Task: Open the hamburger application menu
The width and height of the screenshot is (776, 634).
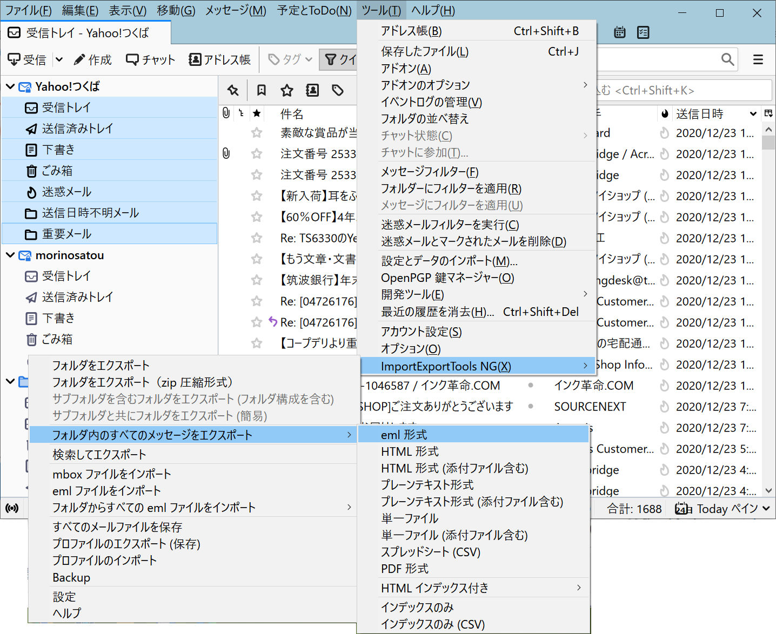Action: [x=758, y=59]
